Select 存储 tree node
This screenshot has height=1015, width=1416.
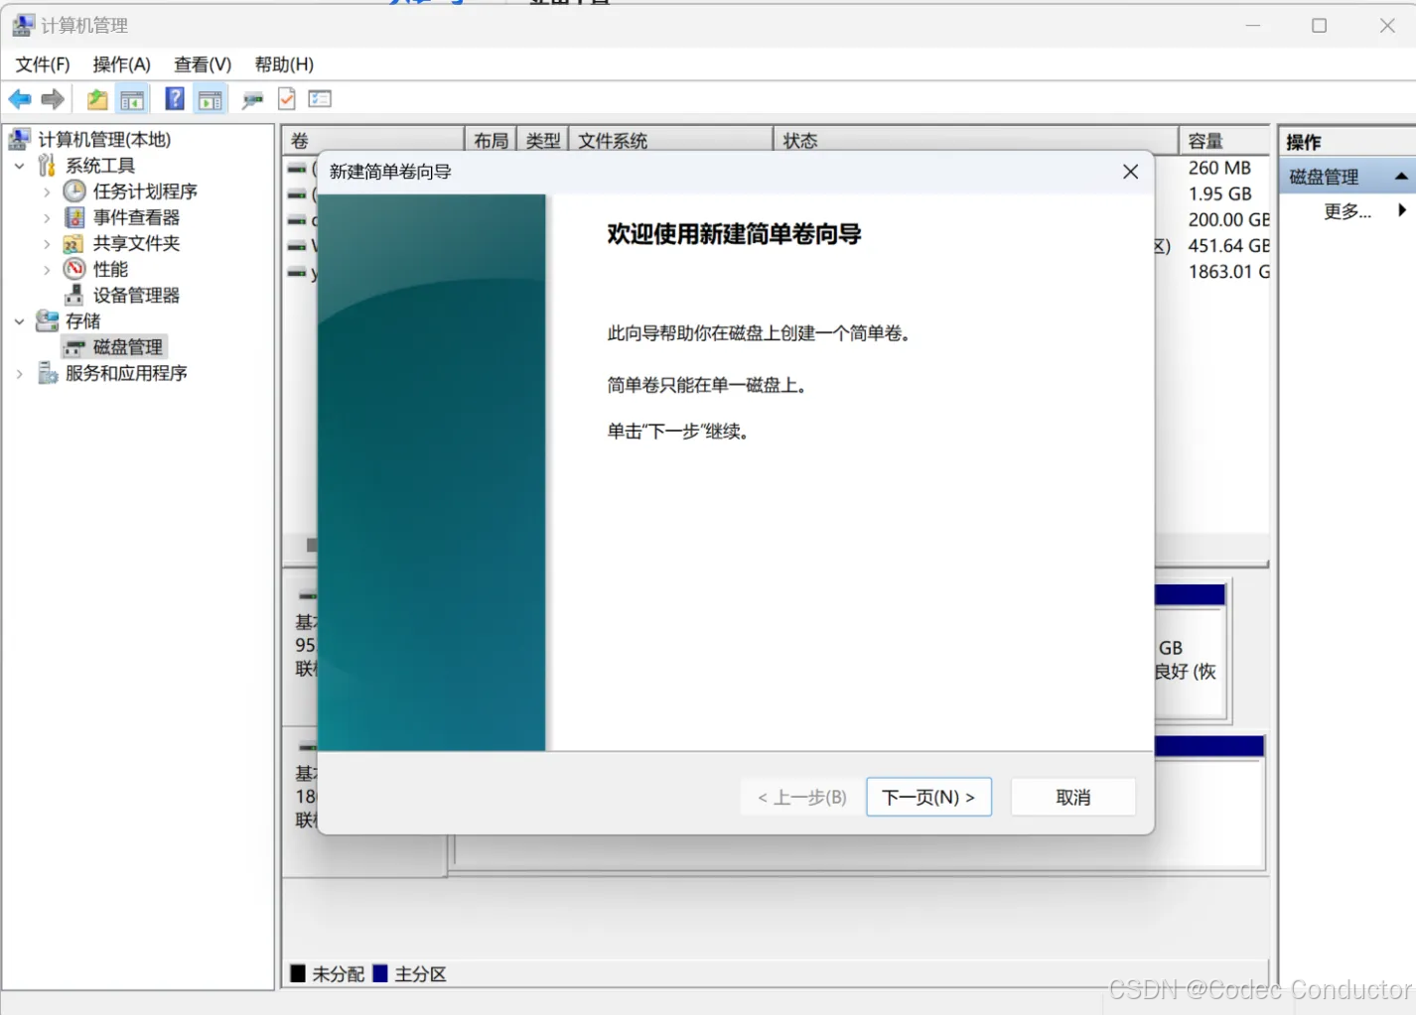[x=82, y=320]
